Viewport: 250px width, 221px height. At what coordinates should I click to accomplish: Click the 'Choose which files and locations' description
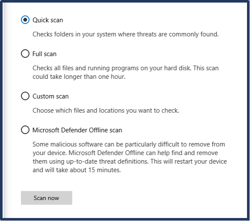click(x=106, y=110)
